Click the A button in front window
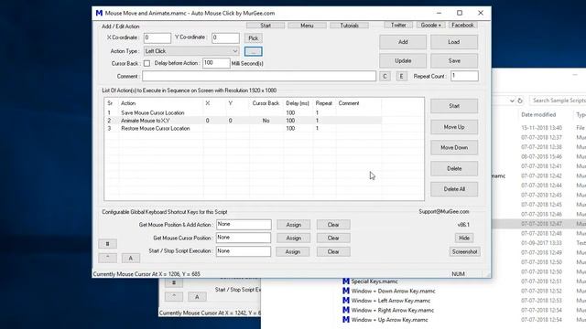Screen dimensions: 586x329 click(130, 258)
